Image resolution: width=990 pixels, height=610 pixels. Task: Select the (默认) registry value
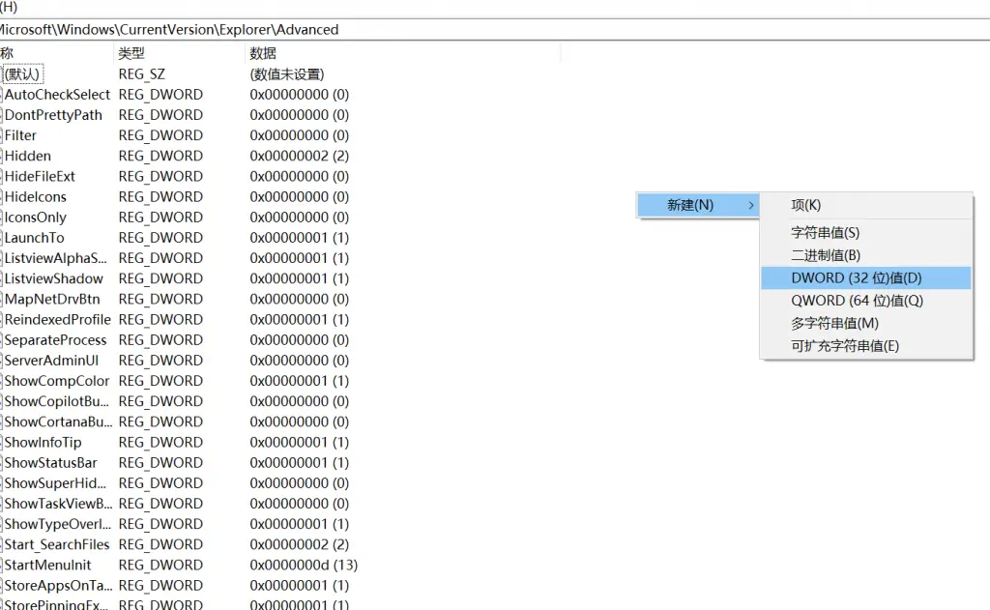(23, 73)
